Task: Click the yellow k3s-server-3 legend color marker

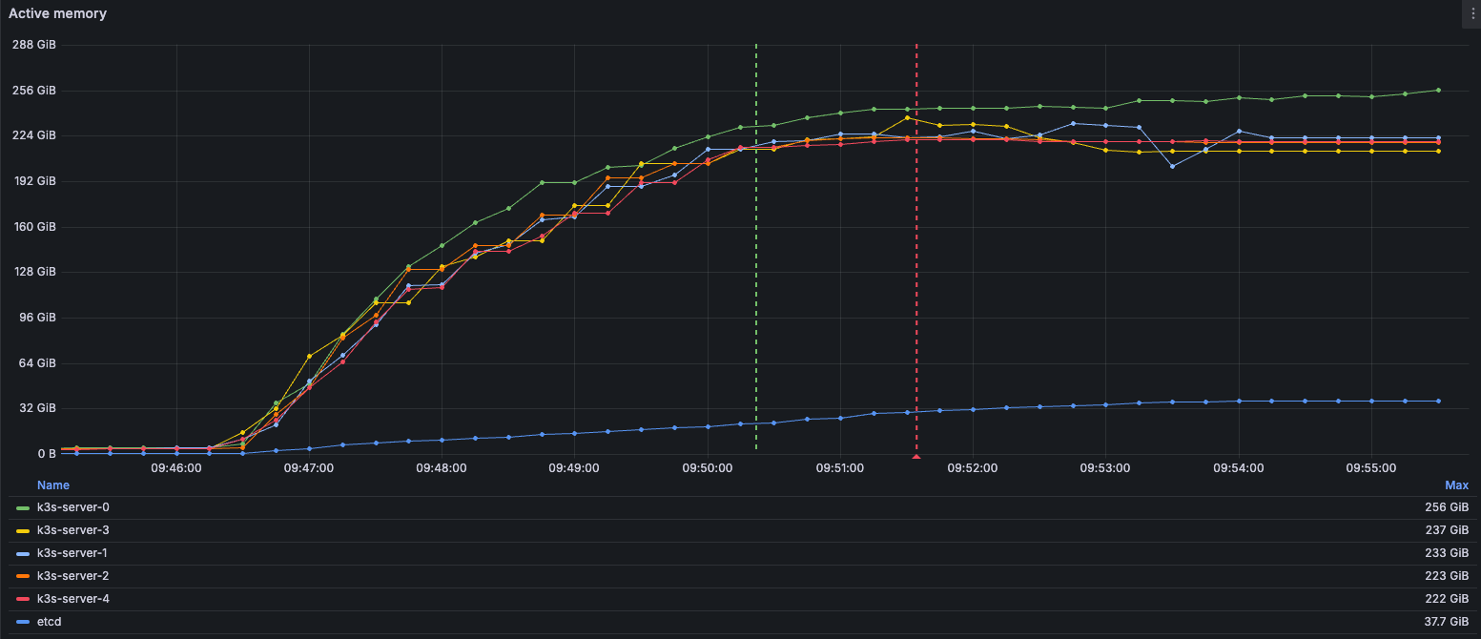Action: pyautogui.click(x=24, y=530)
